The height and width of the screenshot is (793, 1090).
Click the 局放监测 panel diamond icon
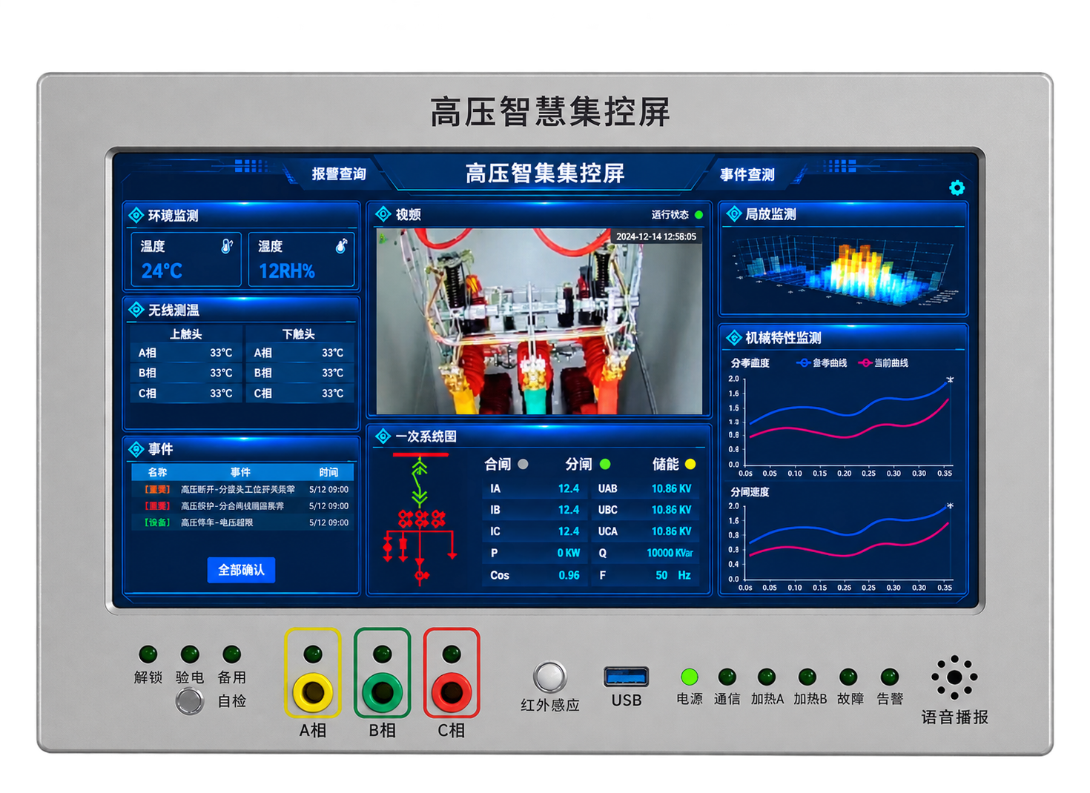tap(733, 214)
